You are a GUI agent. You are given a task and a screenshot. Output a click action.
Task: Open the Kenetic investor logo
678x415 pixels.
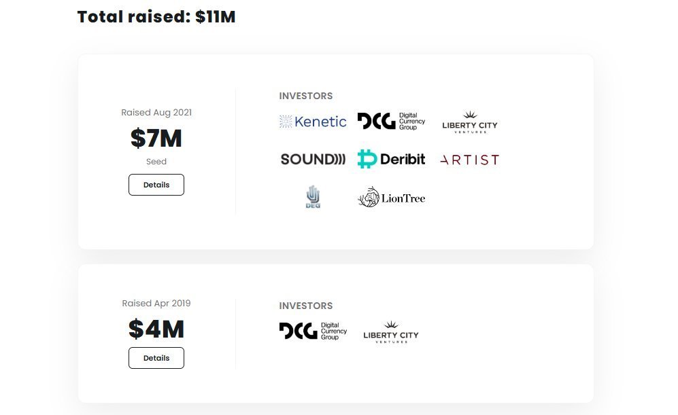coord(313,122)
